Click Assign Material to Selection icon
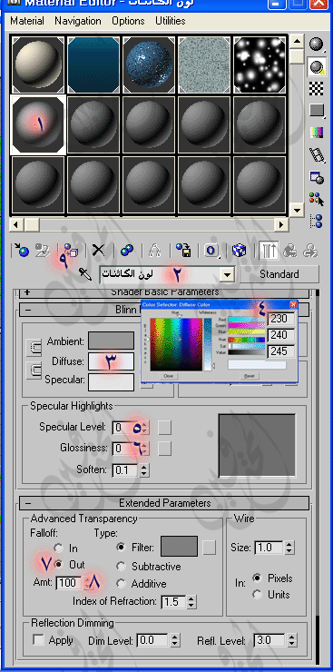 coord(71,251)
